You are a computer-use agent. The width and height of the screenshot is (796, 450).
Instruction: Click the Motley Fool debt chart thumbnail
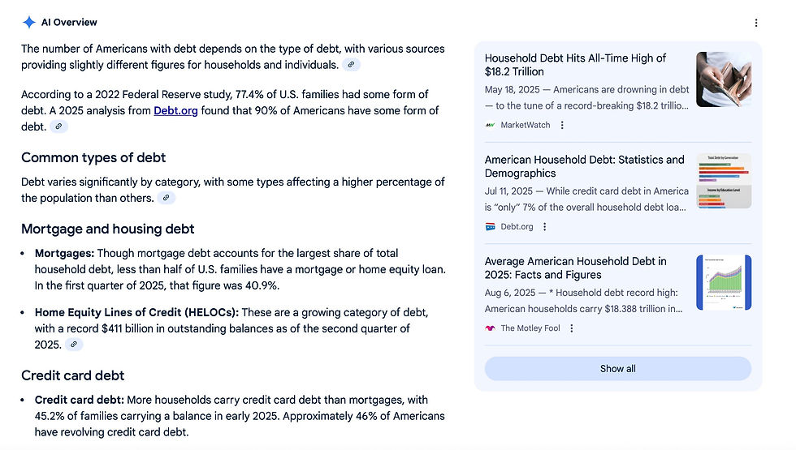click(724, 282)
